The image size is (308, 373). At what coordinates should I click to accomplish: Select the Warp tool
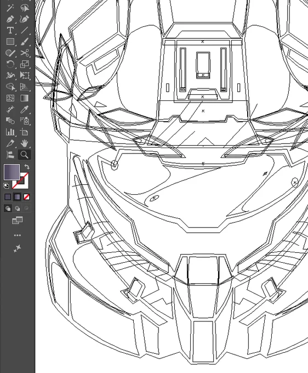[x=10, y=75]
